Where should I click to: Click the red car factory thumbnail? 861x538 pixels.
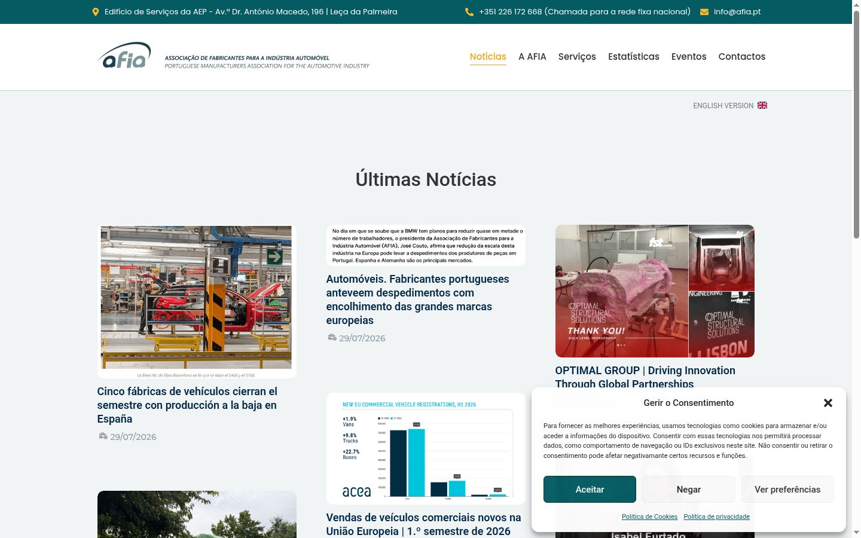[x=197, y=301]
